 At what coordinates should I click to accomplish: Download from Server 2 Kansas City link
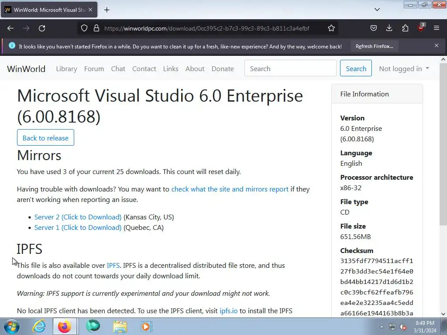[78, 217]
